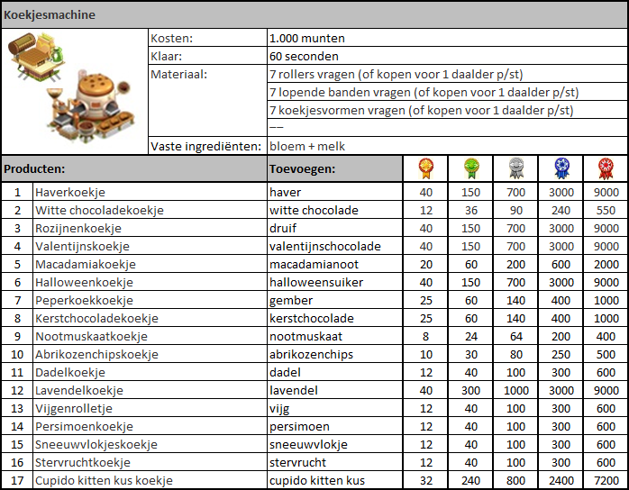Click the Toevoegen column header
This screenshot has width=629, height=490.
[302, 168]
